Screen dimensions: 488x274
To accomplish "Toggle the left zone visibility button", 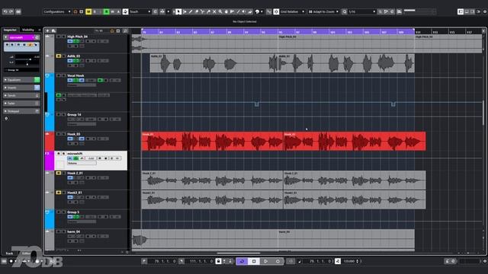I will [461, 11].
